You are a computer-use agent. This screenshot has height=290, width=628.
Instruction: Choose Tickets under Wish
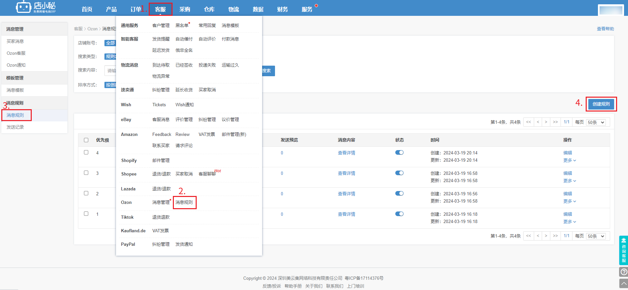coord(159,105)
